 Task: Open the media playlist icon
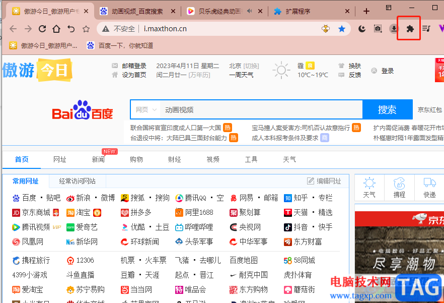coord(426,28)
